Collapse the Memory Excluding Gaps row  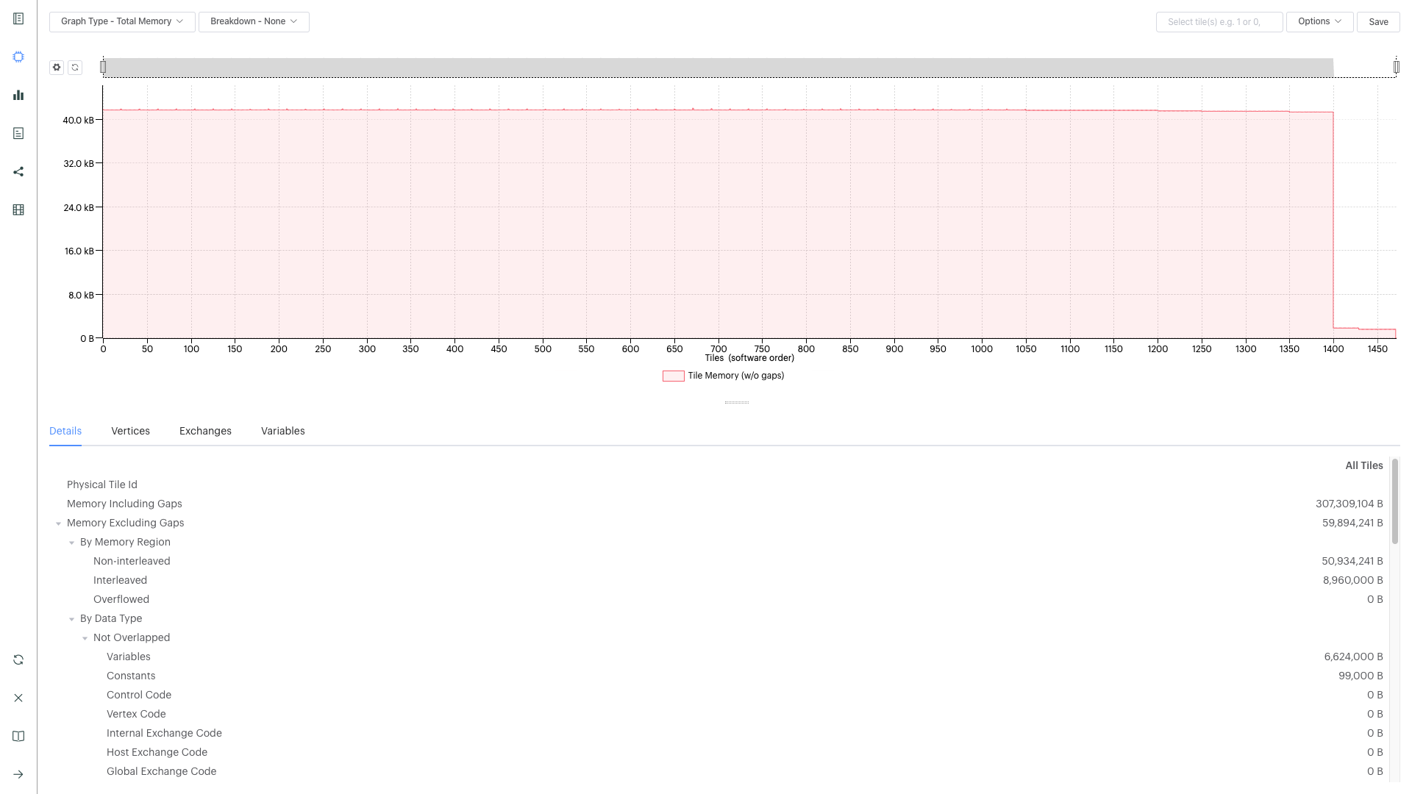[59, 524]
